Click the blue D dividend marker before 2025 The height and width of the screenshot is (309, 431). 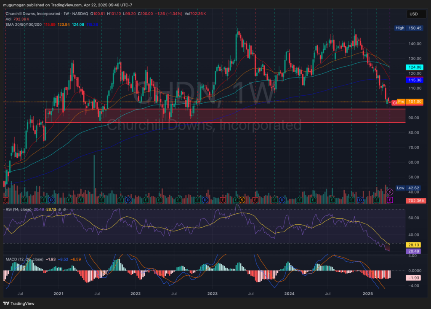point(360,200)
